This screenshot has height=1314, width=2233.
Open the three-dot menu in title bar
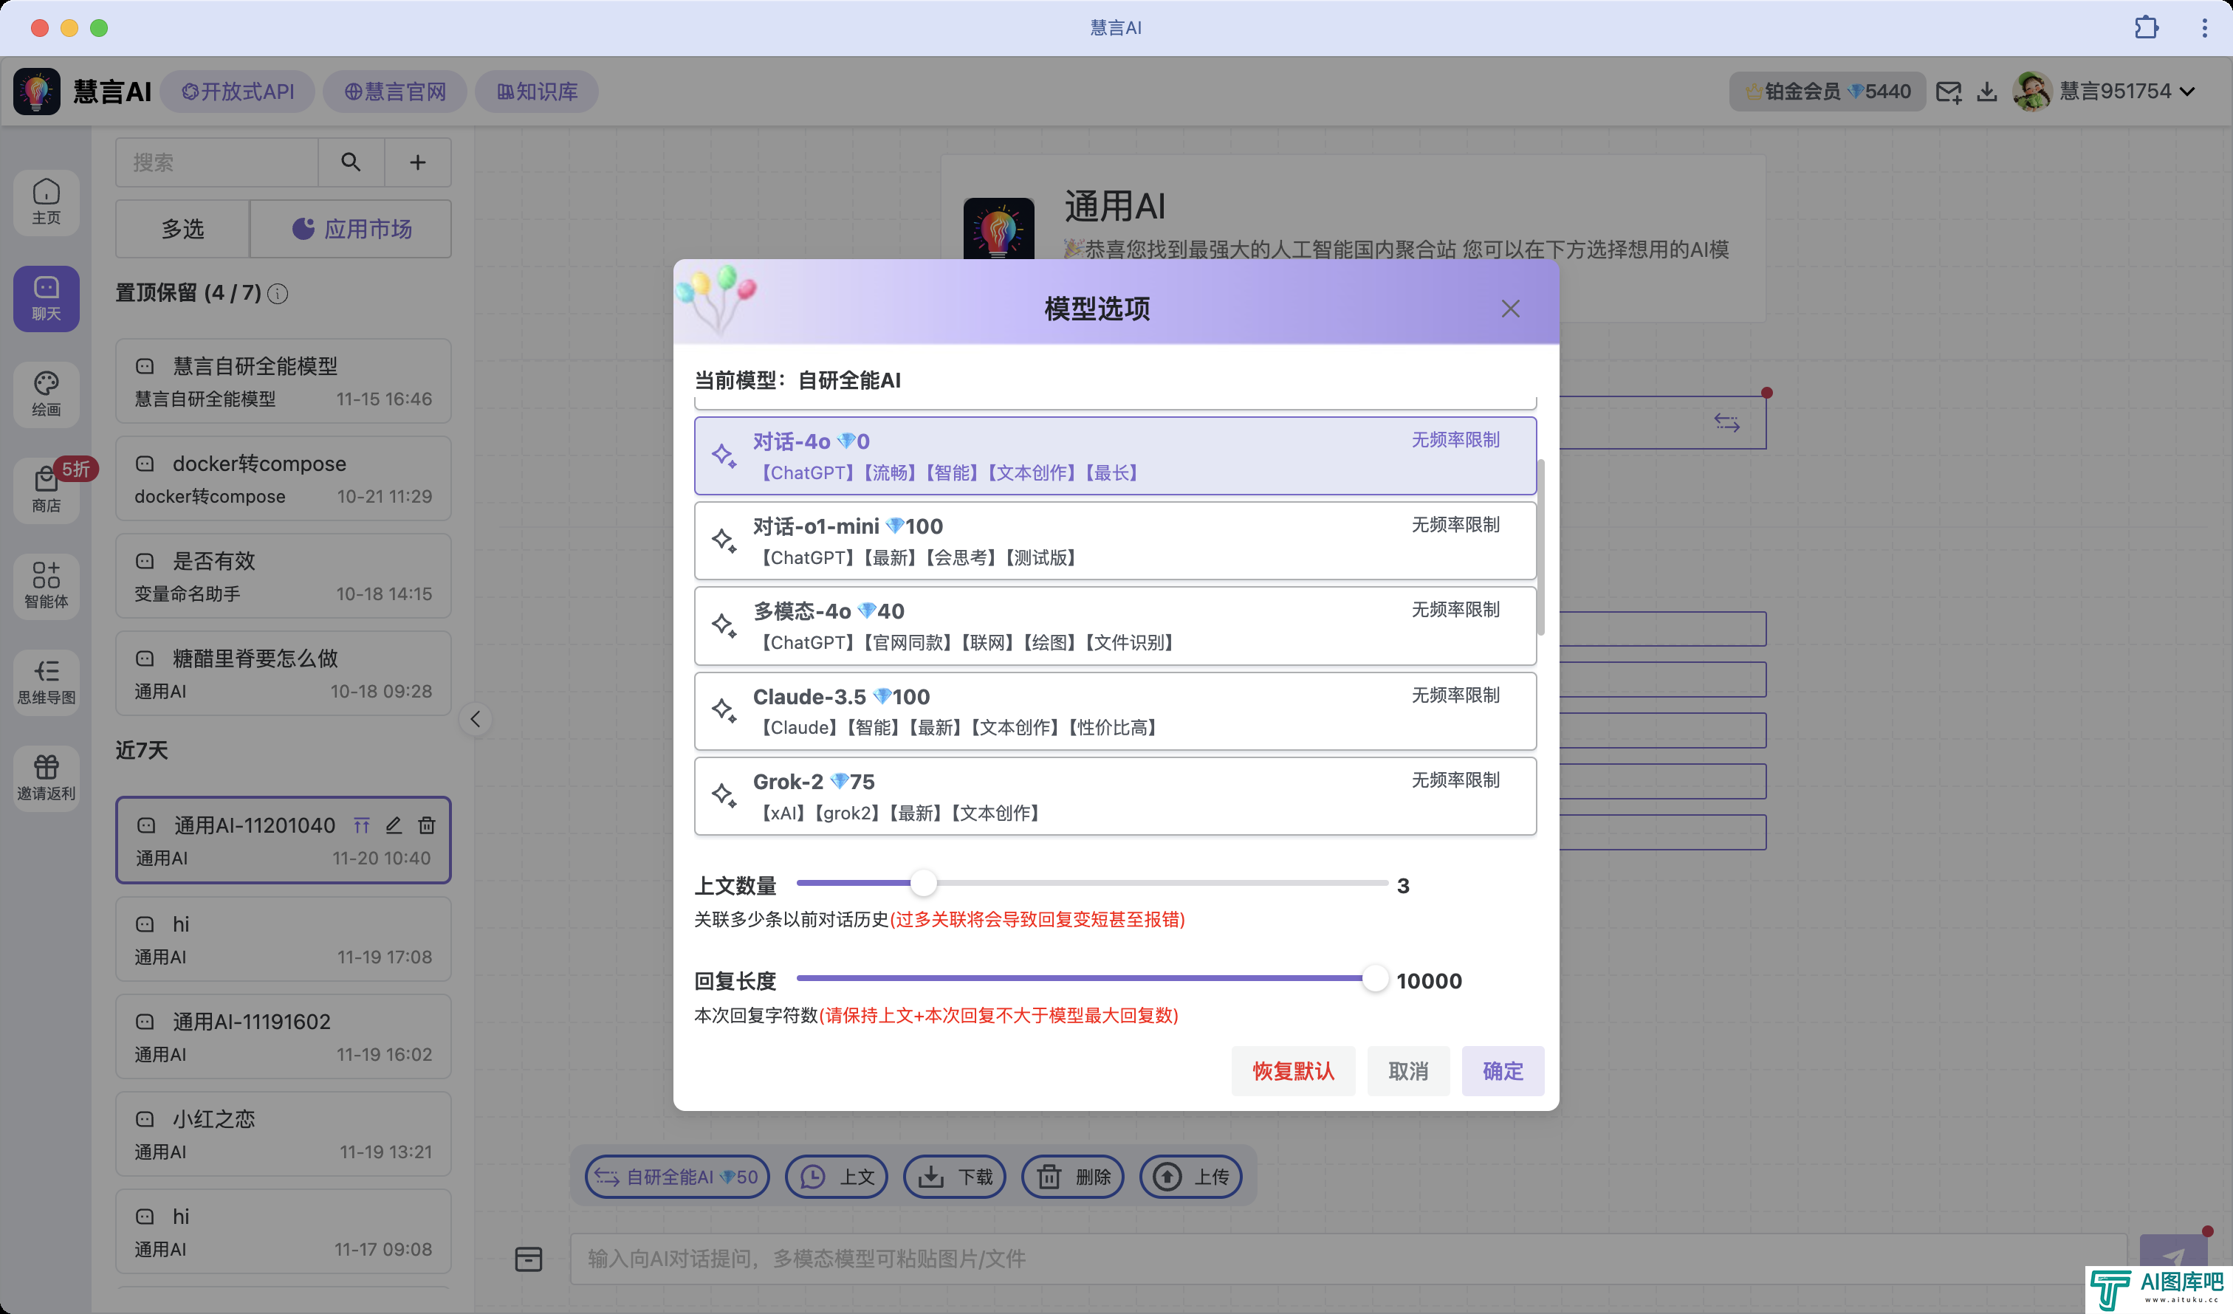tap(2205, 27)
